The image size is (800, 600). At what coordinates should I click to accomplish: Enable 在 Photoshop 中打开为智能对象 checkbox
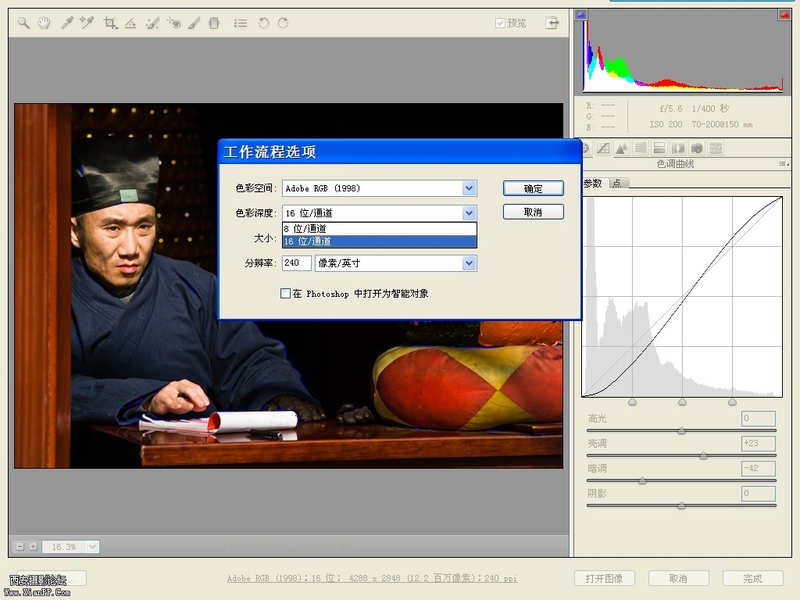click(x=285, y=294)
